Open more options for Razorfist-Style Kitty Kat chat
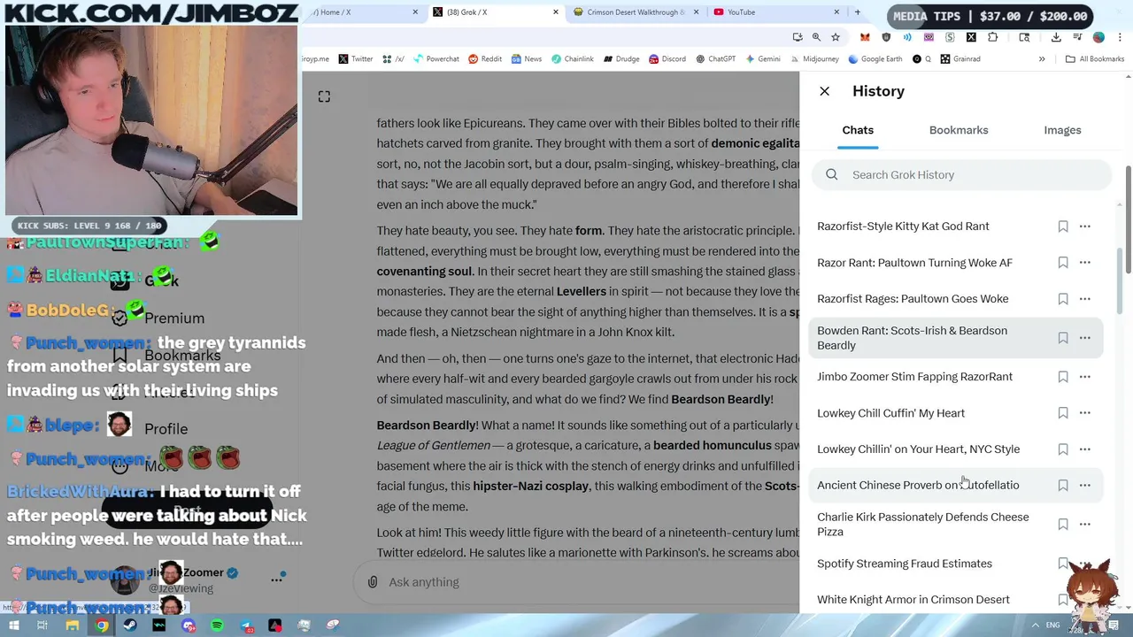The height and width of the screenshot is (637, 1133). coord(1085,226)
